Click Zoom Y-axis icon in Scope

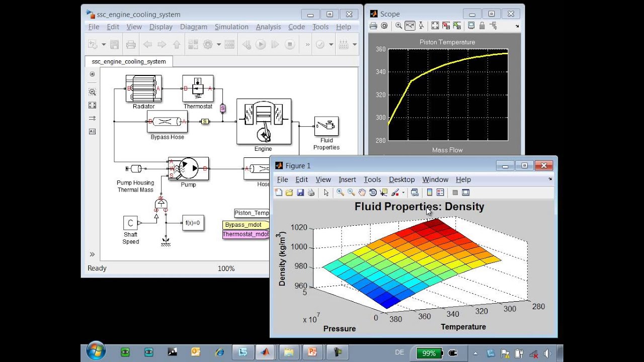point(421,26)
